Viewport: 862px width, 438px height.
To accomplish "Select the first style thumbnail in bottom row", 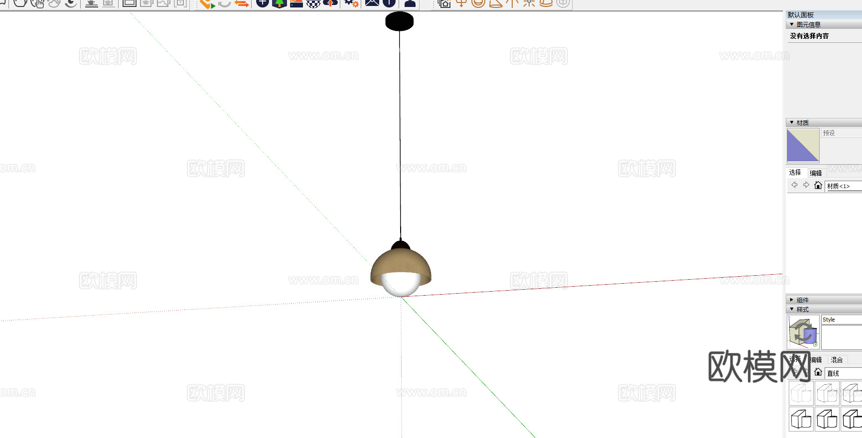I will coord(801,419).
